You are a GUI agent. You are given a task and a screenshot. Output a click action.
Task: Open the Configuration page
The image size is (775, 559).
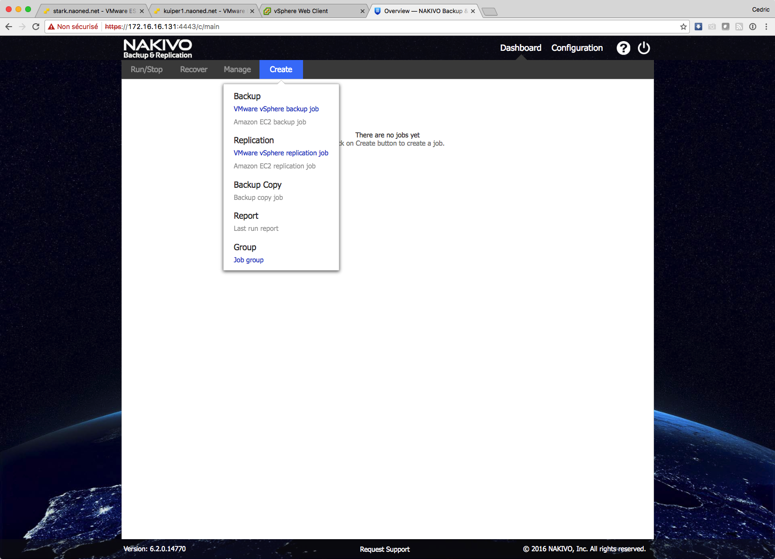coord(577,48)
